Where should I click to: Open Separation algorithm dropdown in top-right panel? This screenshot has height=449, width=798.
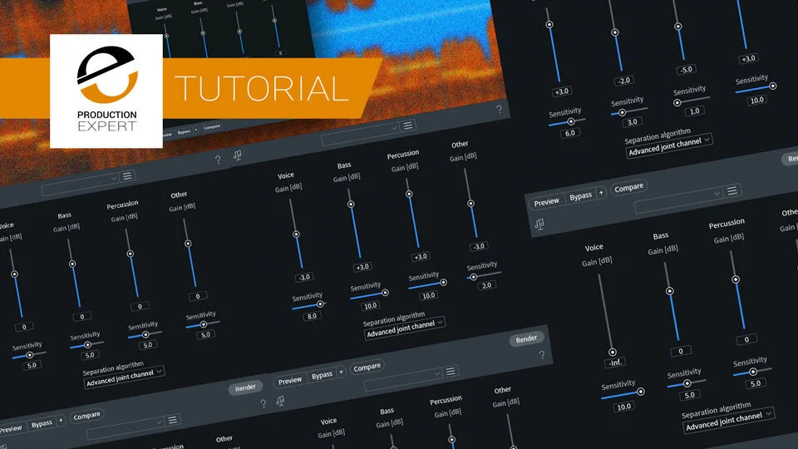tap(668, 146)
